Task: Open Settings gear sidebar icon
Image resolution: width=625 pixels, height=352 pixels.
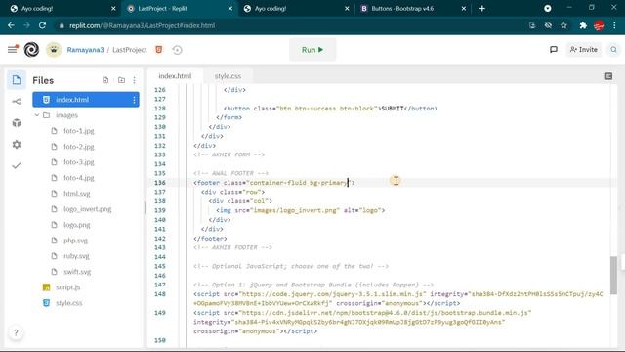Action: click(17, 144)
